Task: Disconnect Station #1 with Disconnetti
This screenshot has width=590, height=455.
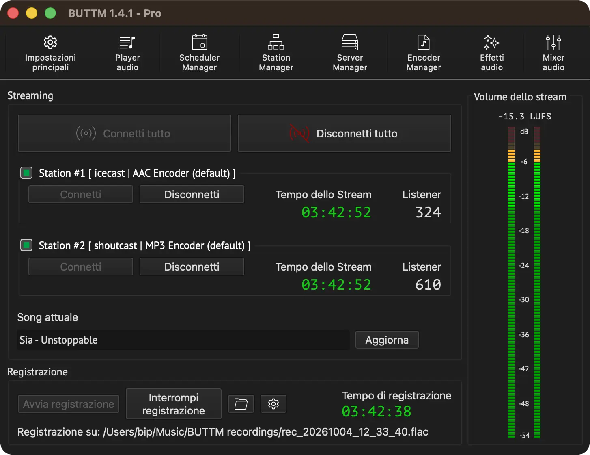Action: click(x=192, y=194)
